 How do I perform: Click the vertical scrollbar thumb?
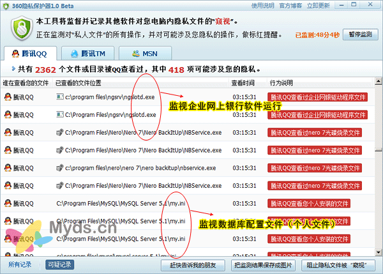point(379,150)
